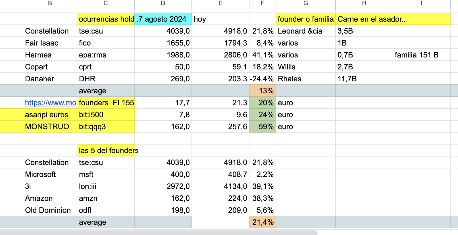Select column F header
Screen dimensions: 458x235
[x=263, y=3]
